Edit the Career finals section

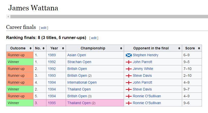point(44,28)
